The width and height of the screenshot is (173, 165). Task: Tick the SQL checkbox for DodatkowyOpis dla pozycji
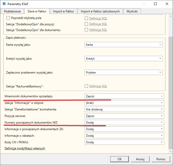(86, 24)
